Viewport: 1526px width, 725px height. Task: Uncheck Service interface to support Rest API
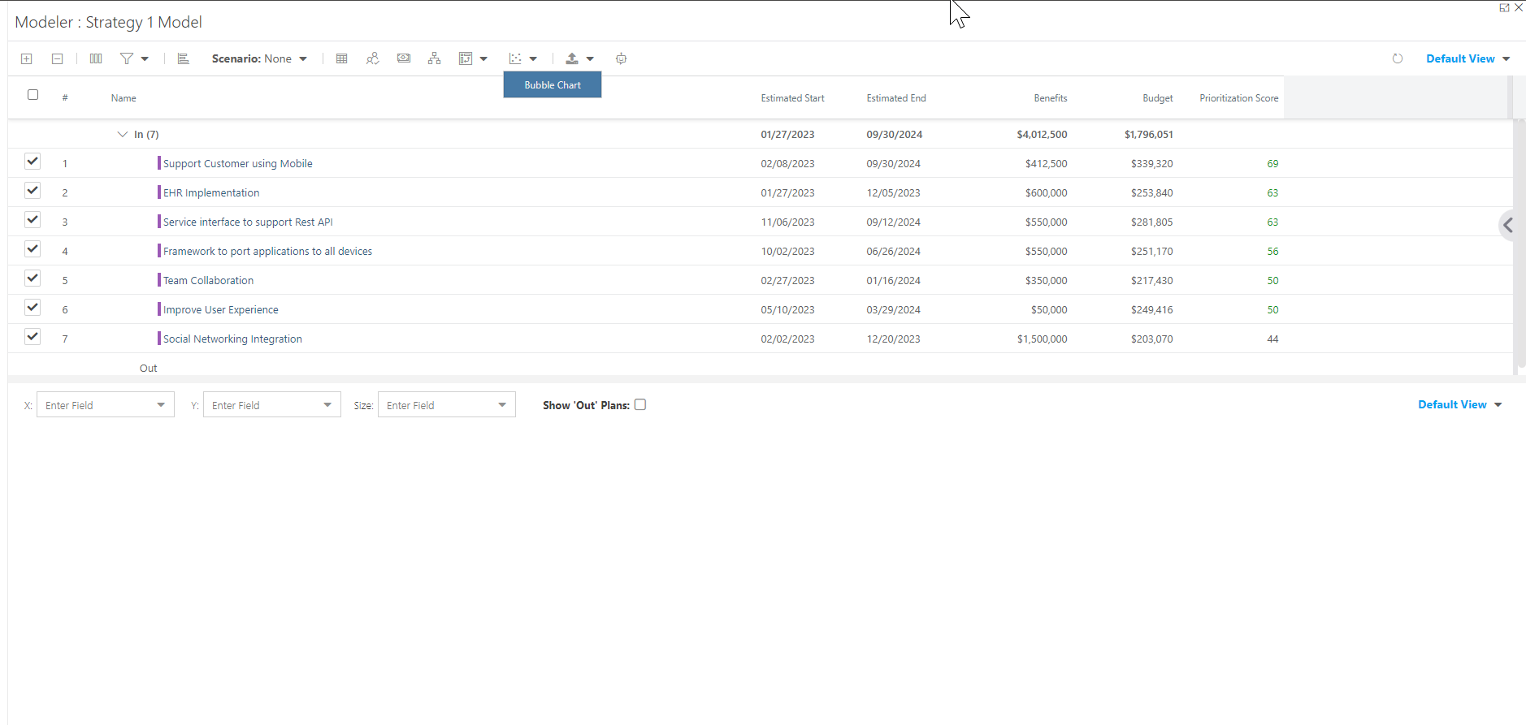[x=33, y=219]
